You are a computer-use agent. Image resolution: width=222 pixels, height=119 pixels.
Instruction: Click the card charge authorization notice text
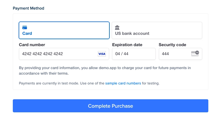coord(105,71)
